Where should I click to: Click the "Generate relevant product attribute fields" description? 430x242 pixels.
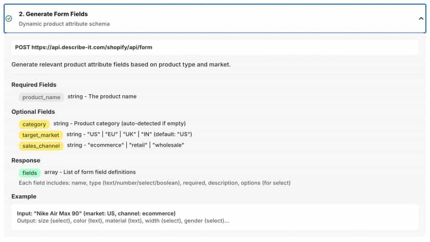pos(121,64)
